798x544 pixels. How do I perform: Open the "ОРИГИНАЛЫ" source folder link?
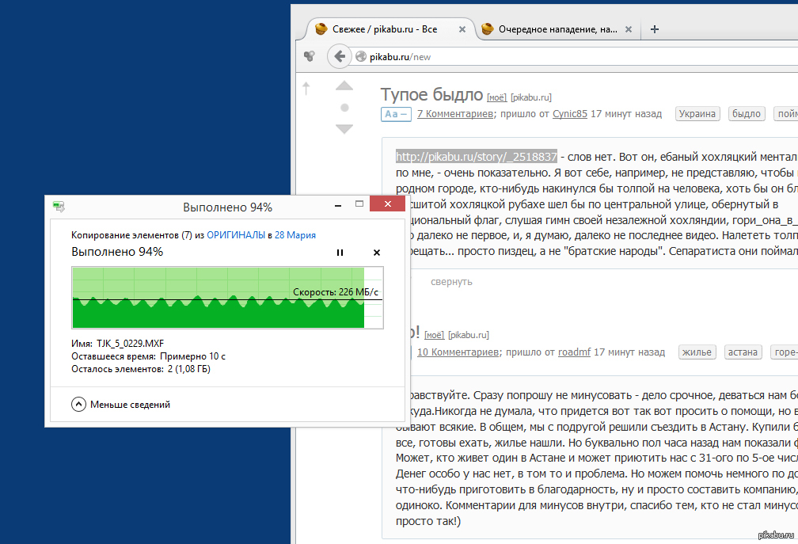tap(236, 235)
